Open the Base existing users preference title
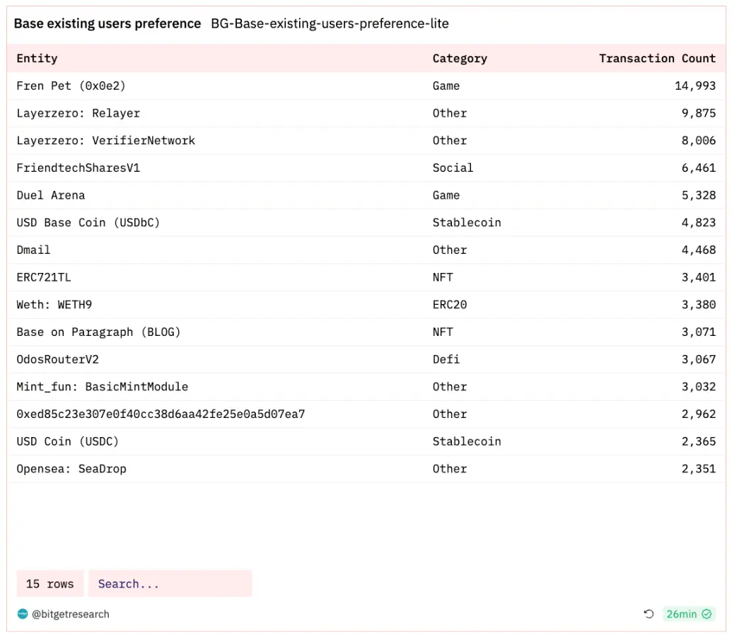 (108, 23)
